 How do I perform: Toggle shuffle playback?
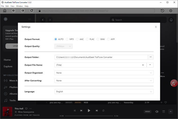click(75, 111)
